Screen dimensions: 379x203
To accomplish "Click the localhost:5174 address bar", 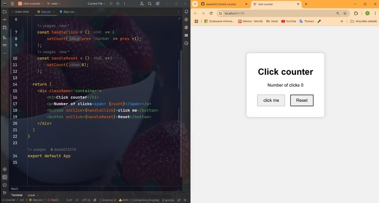I will pos(235,13).
